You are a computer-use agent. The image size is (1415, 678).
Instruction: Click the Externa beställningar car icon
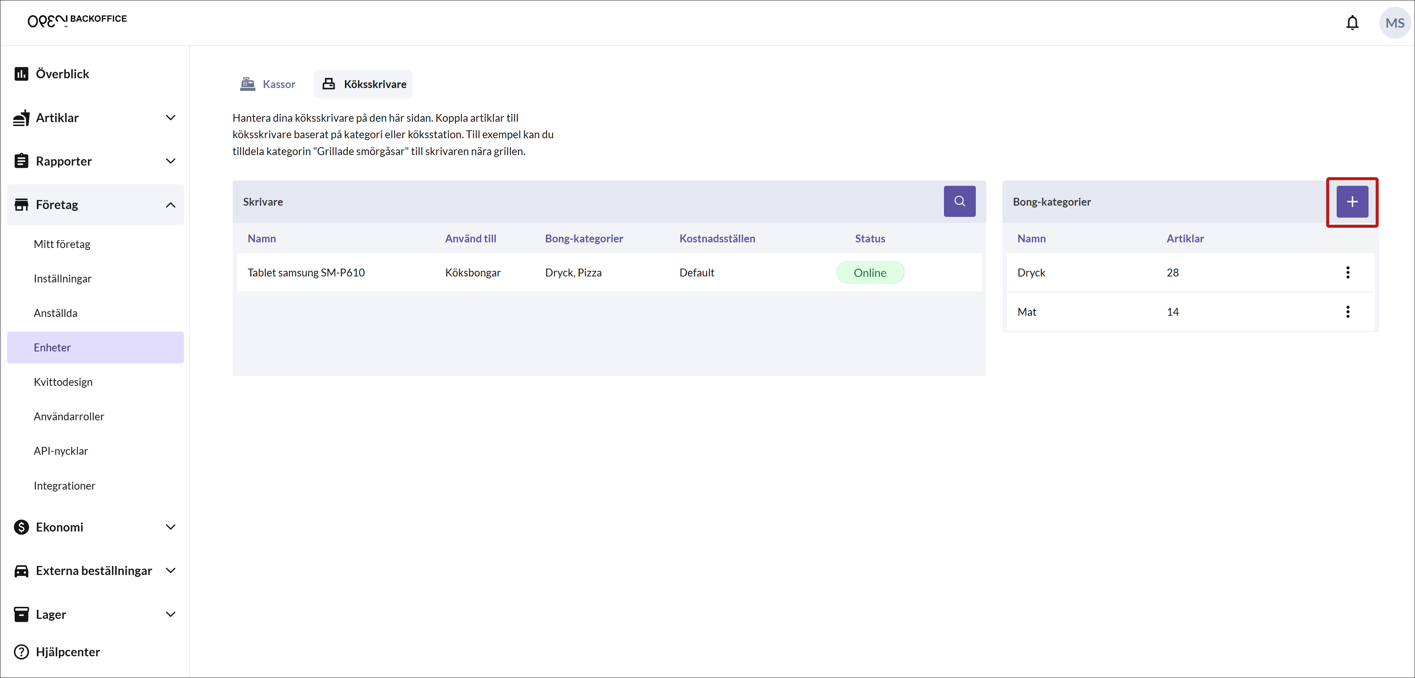coord(21,571)
